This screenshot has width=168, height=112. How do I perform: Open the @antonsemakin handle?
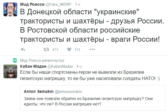point(68,91)
